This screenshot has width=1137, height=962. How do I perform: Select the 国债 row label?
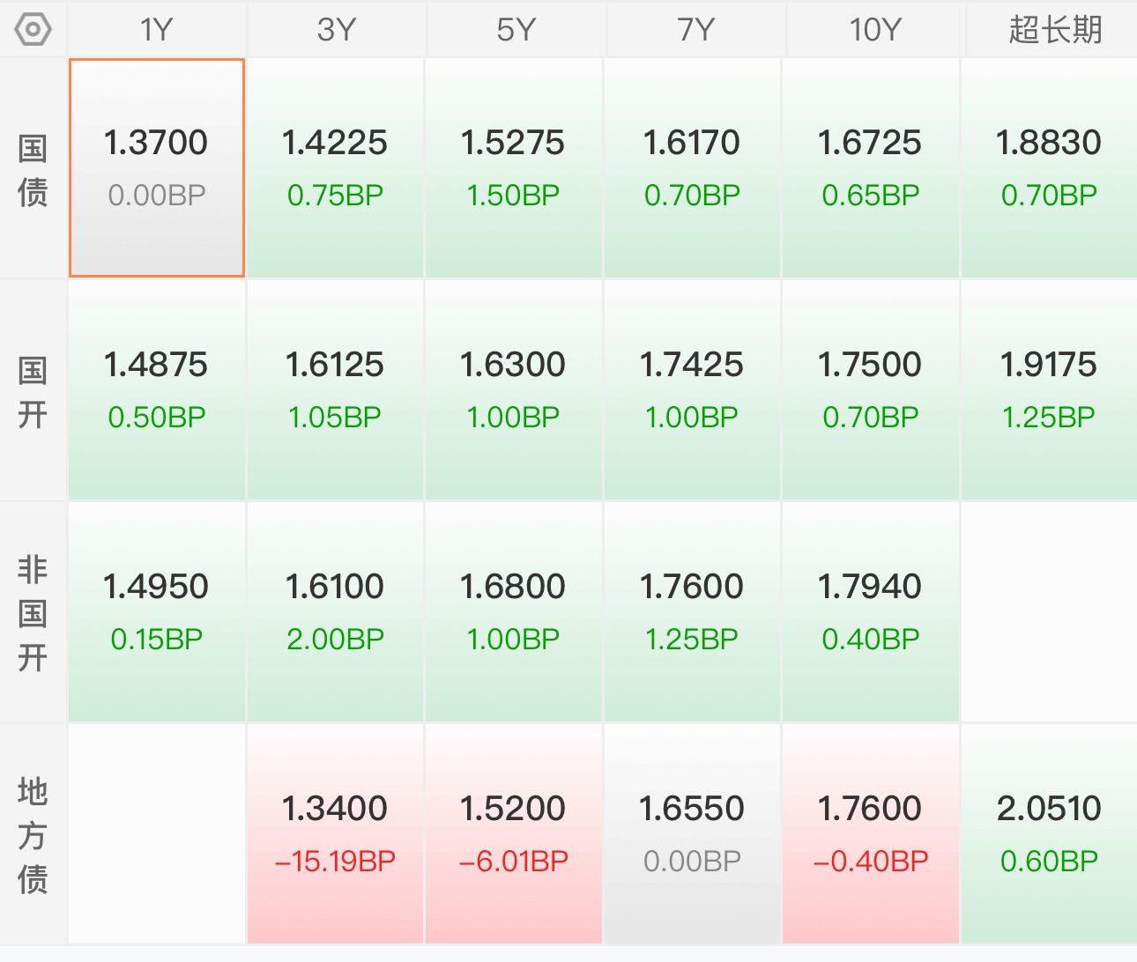(x=33, y=169)
